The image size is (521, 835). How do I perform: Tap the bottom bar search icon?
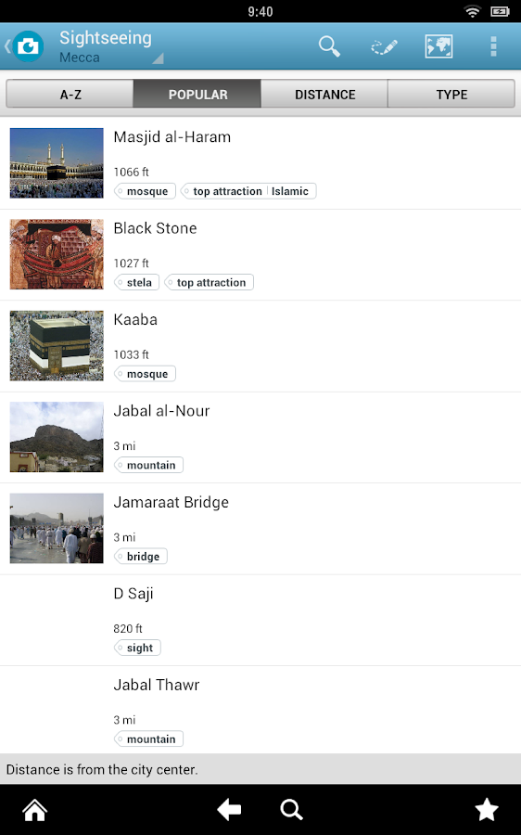coord(291,810)
